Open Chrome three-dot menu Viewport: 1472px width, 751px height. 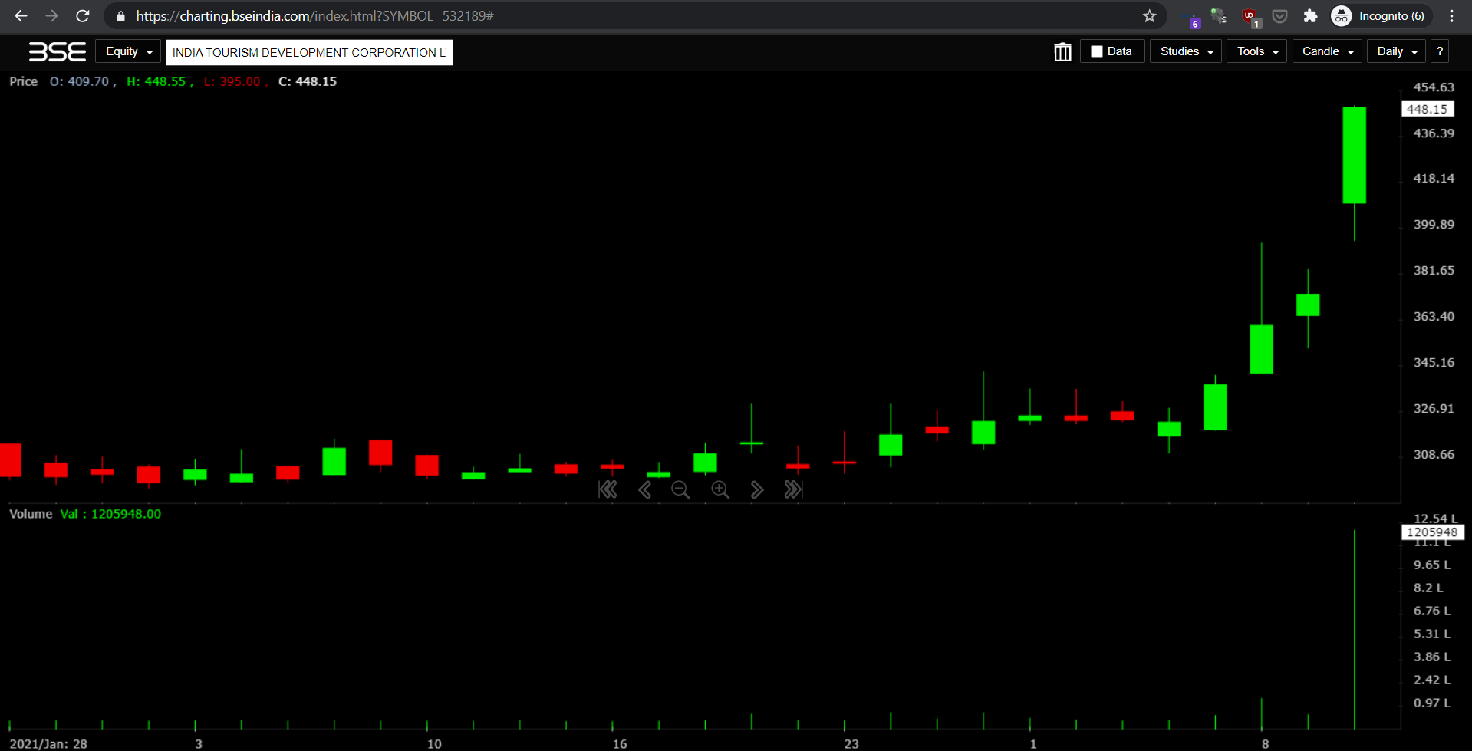pyautogui.click(x=1451, y=15)
